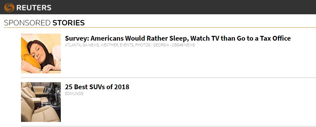The height and width of the screenshot is (127, 316).
Task: Click the REUTERS wordmark in the header
Action: point(34,8)
